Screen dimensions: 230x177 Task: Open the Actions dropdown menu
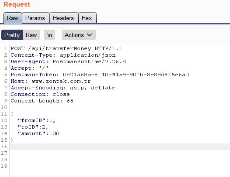tap(79, 35)
